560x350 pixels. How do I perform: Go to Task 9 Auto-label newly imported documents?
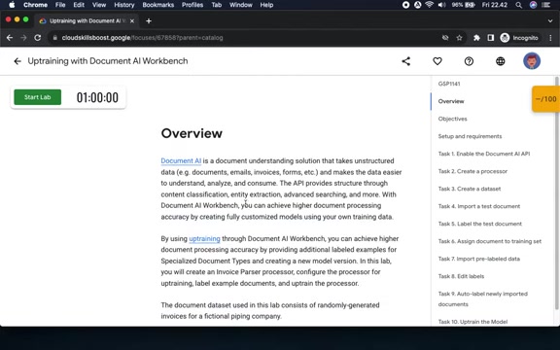tap(483, 298)
